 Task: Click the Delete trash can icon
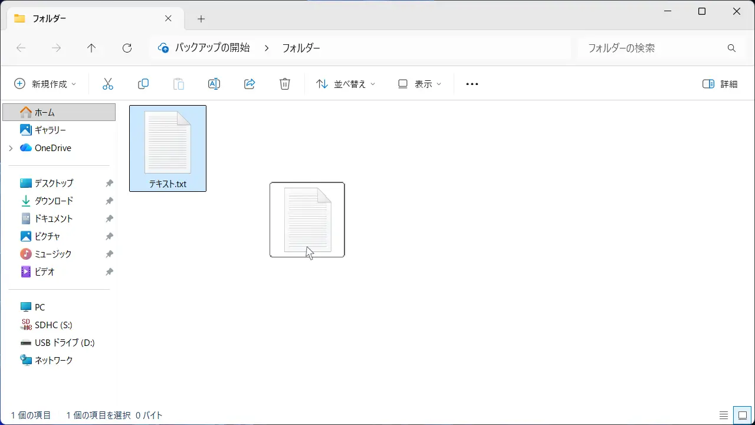click(285, 84)
